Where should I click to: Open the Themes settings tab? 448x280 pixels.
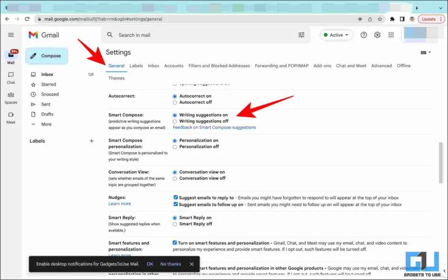(116, 78)
